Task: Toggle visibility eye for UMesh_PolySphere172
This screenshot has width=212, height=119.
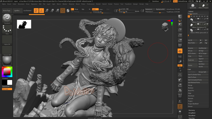Action: pyautogui.click(x=207, y=24)
